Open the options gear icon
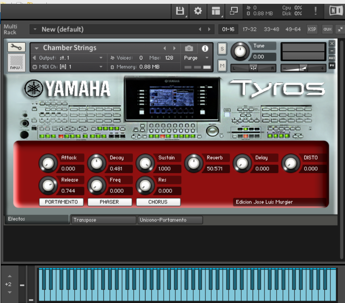Viewport: 345px width, 303px height. (198, 11)
